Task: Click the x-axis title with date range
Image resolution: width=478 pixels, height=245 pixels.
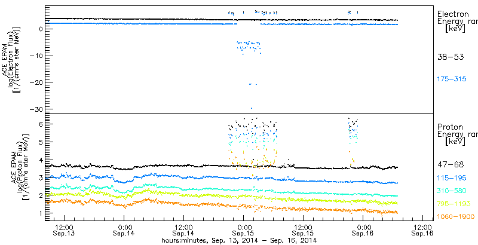Action: [239, 240]
